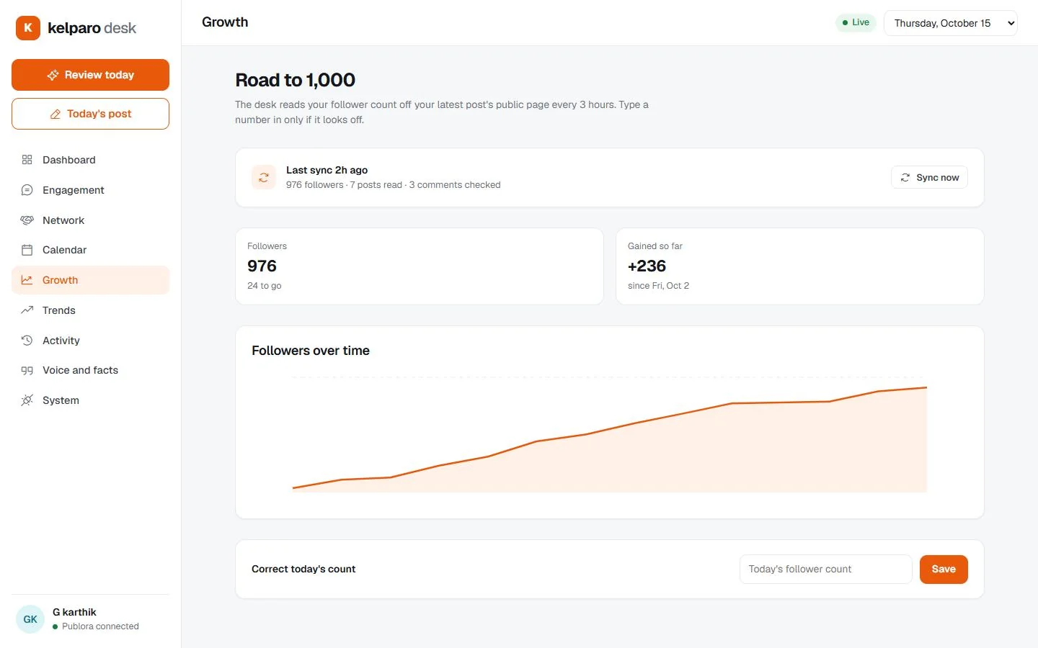Viewport: 1038px width, 648px height.
Task: Click the Voice and facts quote icon
Action: (27, 370)
